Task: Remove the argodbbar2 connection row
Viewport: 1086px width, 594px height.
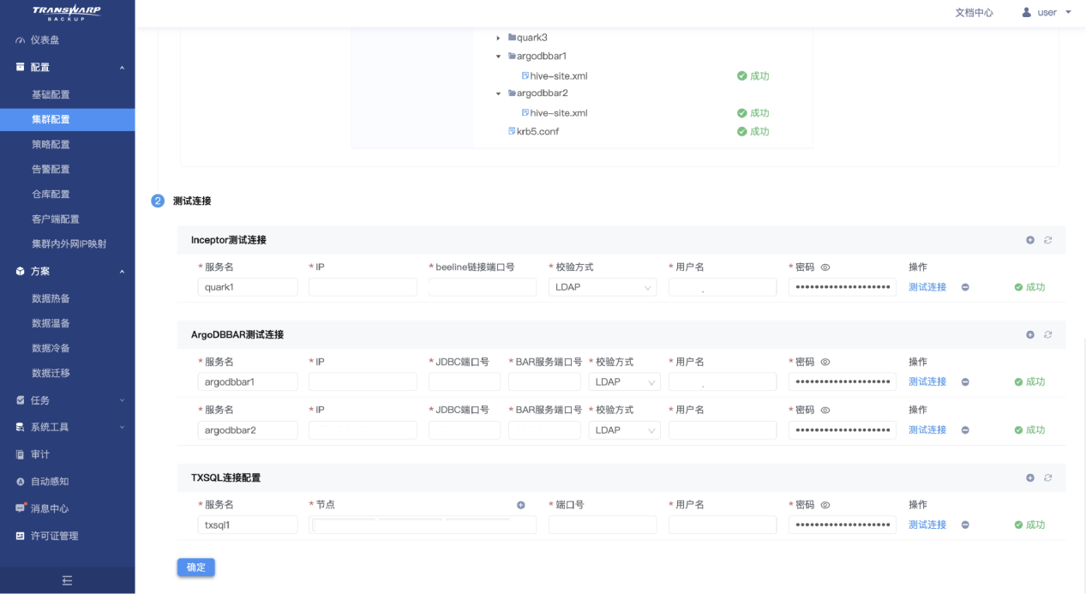Action: pyautogui.click(x=965, y=430)
